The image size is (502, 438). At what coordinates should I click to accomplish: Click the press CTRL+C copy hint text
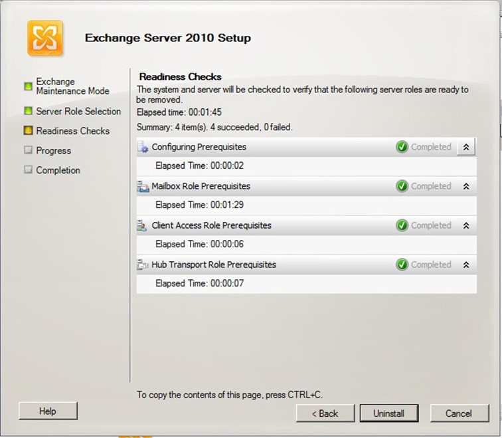click(x=230, y=395)
